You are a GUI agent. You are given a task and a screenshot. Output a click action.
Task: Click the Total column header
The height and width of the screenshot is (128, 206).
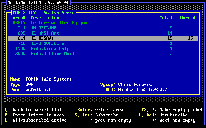tap(166, 18)
